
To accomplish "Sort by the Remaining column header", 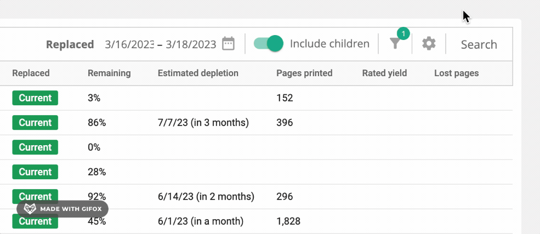I will [109, 73].
